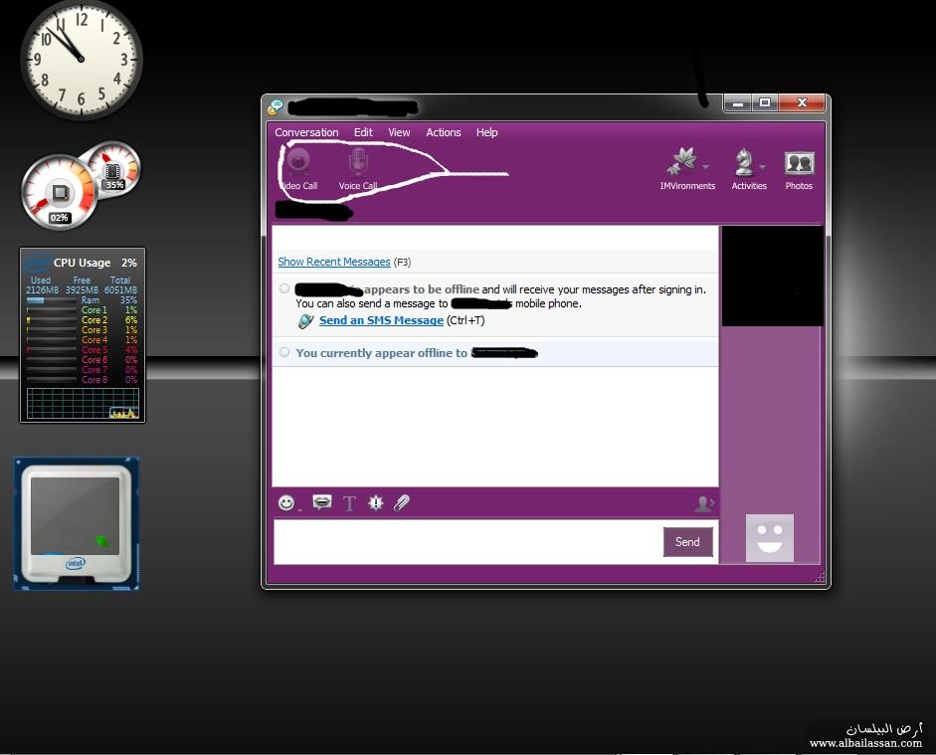This screenshot has width=936, height=755.
Task: Click the message typing input field
Action: click(x=468, y=542)
